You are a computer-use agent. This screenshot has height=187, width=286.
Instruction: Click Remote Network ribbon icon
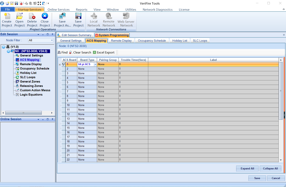tap(109, 16)
